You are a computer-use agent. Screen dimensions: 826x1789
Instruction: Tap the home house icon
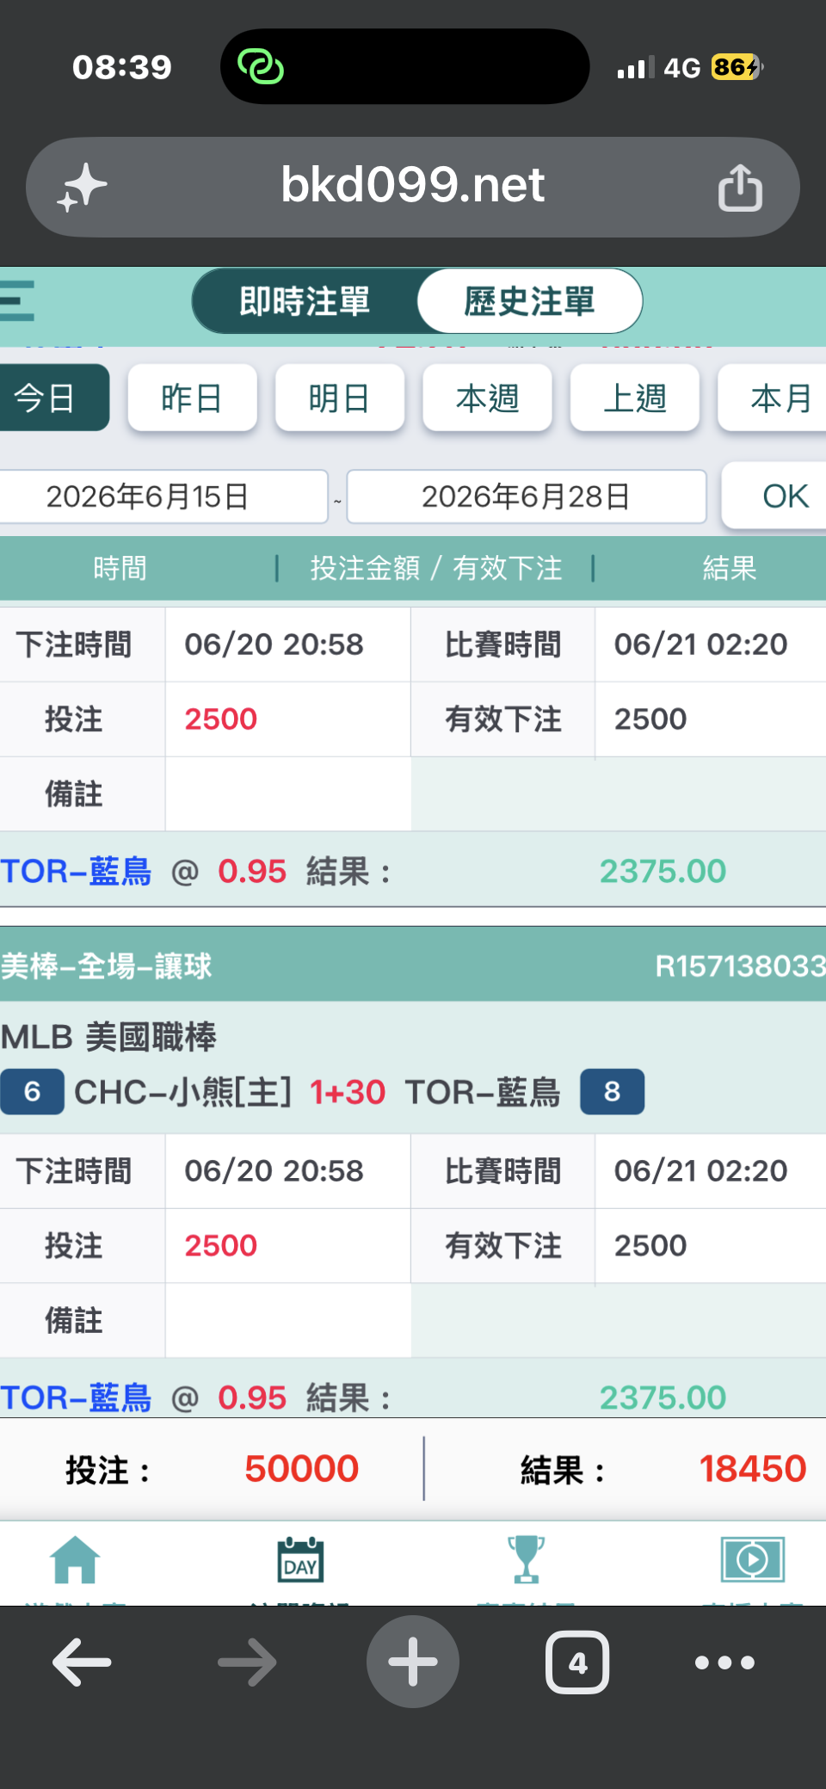(75, 1560)
